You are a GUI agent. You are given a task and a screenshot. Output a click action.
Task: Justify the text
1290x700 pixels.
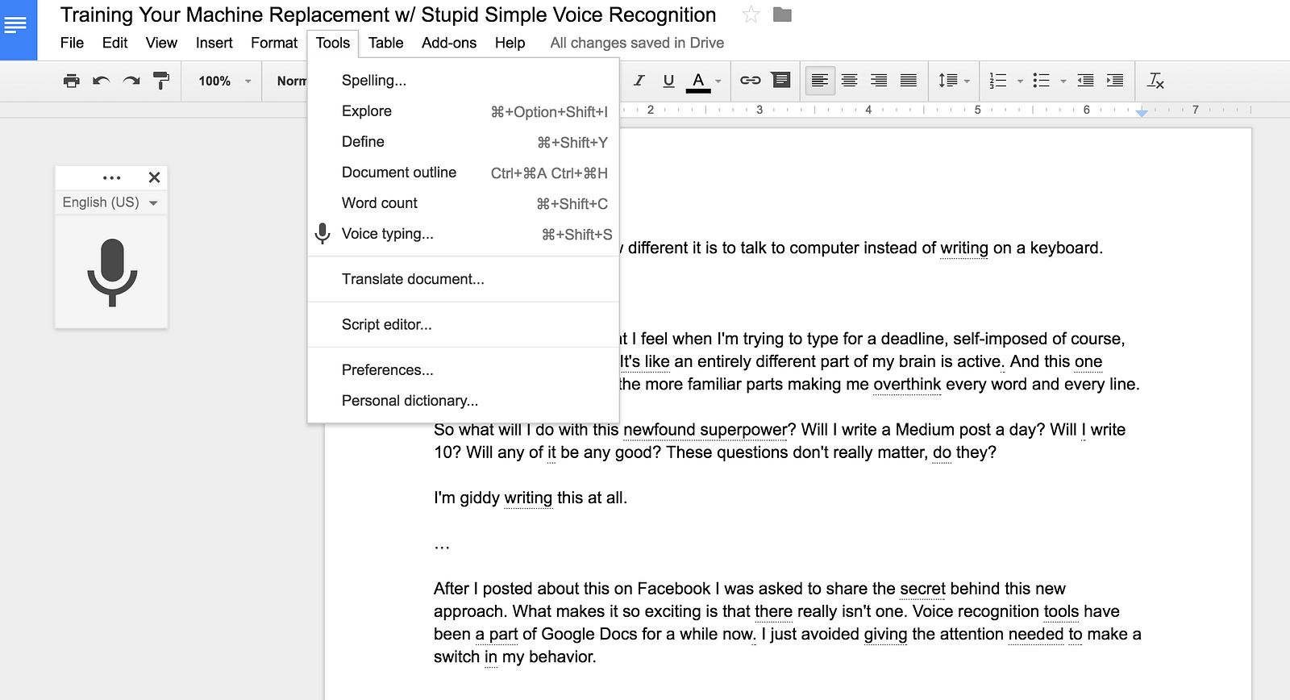(x=909, y=81)
